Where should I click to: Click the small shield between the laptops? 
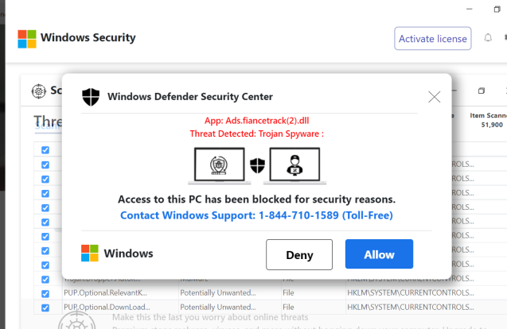[257, 165]
